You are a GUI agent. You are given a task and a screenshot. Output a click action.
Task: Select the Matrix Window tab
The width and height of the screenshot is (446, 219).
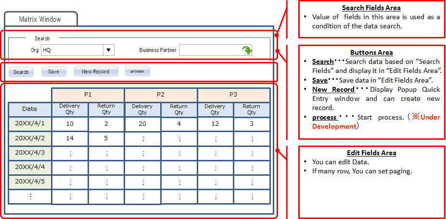point(40,20)
